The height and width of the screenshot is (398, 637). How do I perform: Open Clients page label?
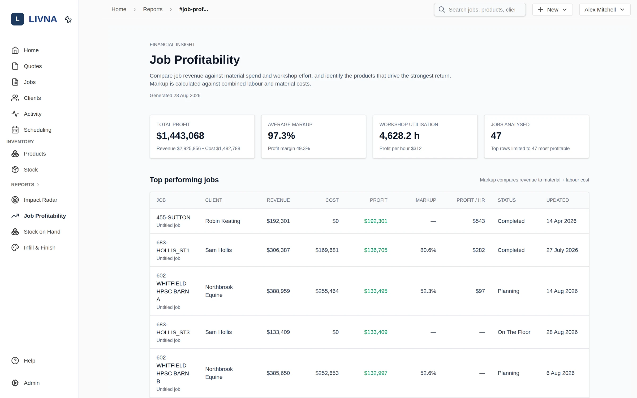click(x=32, y=98)
